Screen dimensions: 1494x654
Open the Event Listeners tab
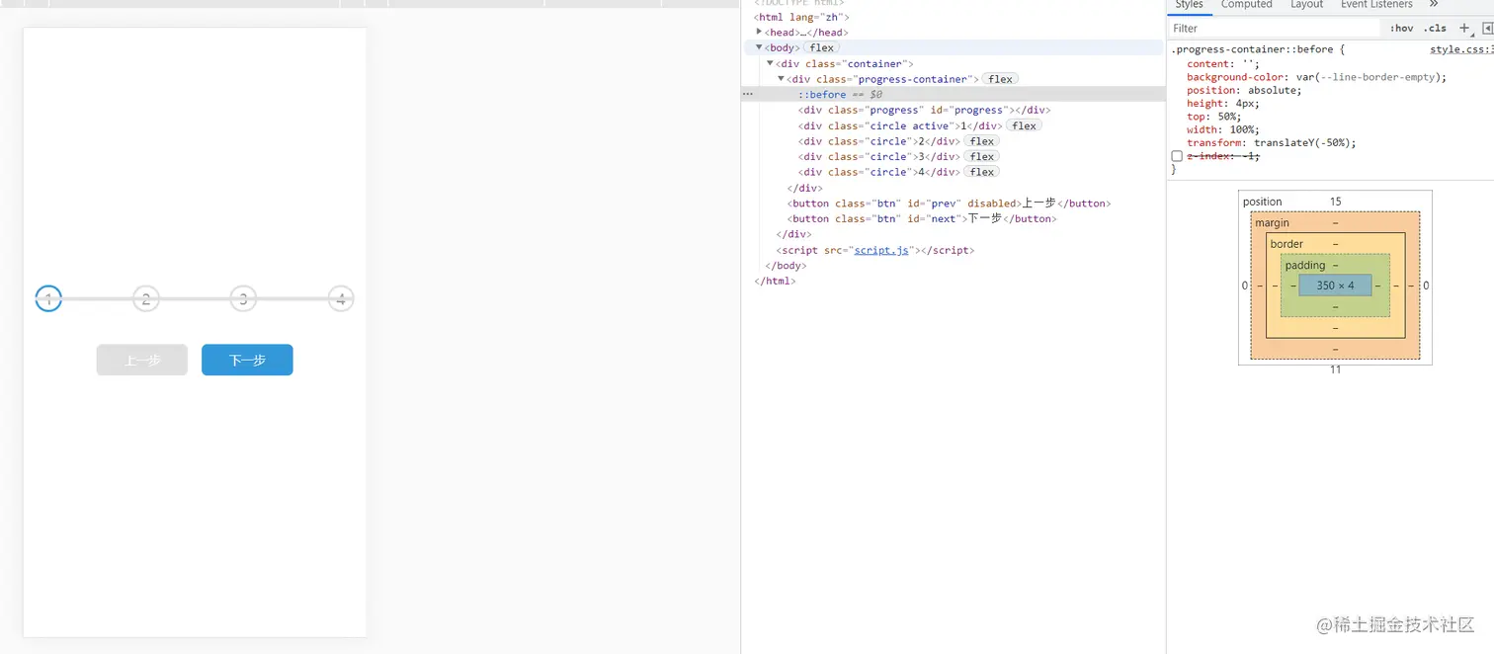[1376, 5]
